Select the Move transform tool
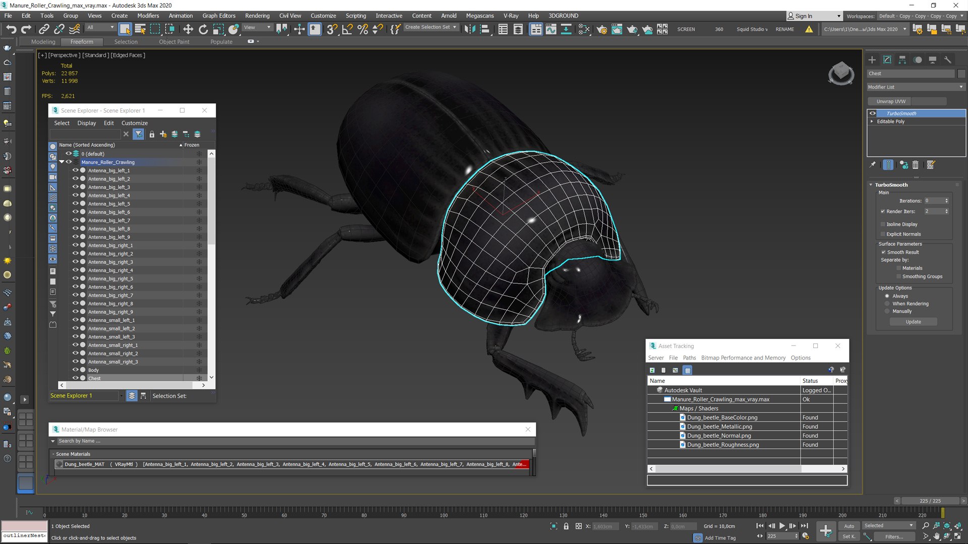 pyautogui.click(x=188, y=29)
